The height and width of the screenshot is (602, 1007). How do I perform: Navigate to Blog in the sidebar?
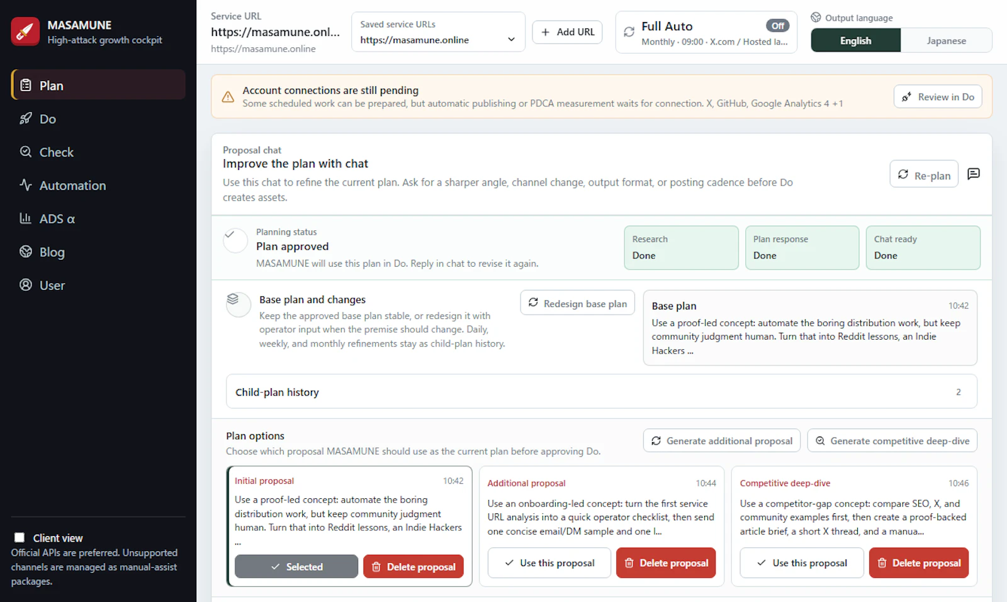pos(98,252)
